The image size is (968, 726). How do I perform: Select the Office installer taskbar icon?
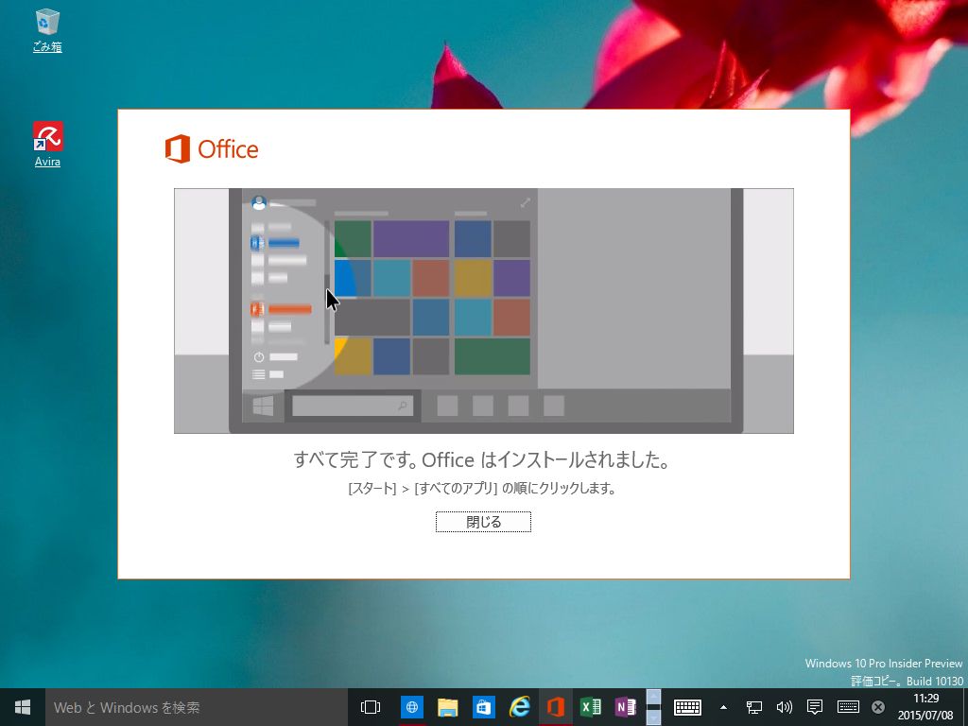(x=555, y=707)
